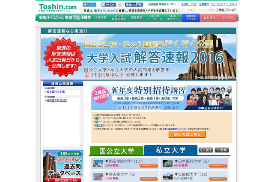Switch to the 私立大学 tab

click(x=171, y=150)
